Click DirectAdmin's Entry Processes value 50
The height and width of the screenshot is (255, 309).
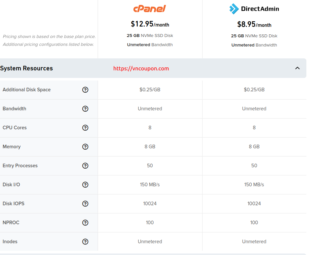point(254,166)
